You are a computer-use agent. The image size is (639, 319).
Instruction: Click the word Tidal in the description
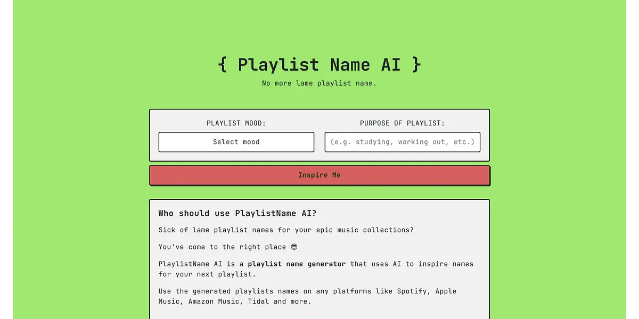pos(258,301)
